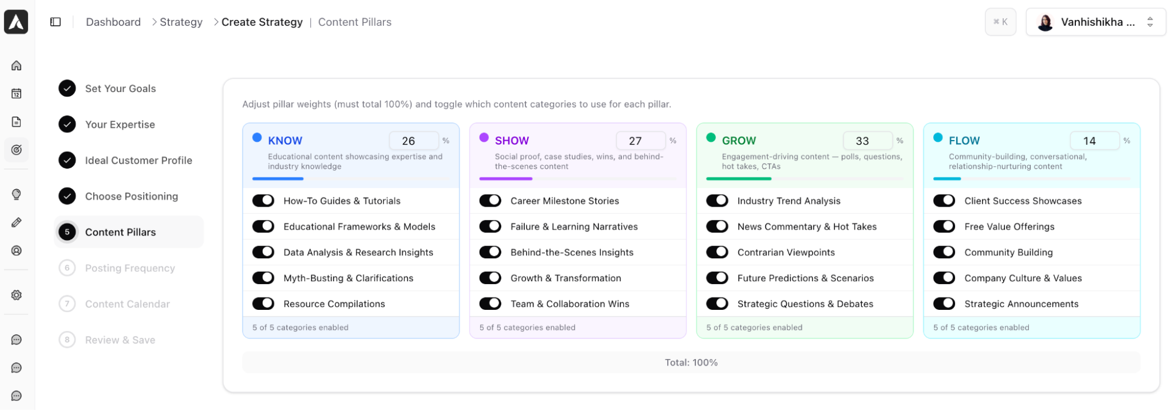Open the calendar icon in the sidebar

click(16, 94)
